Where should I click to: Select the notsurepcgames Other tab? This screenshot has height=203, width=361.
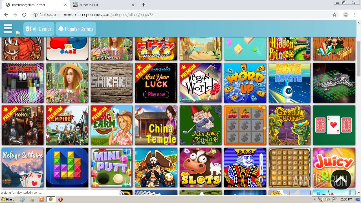[x=36, y=5]
